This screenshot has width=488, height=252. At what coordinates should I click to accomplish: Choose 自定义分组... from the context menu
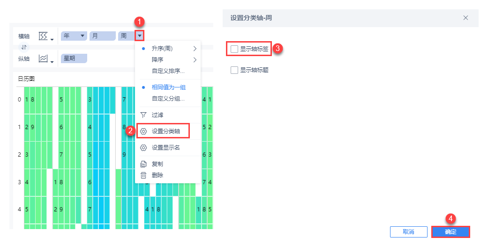coord(168,98)
